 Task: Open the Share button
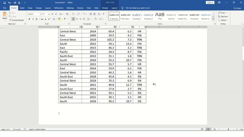pos(237,8)
